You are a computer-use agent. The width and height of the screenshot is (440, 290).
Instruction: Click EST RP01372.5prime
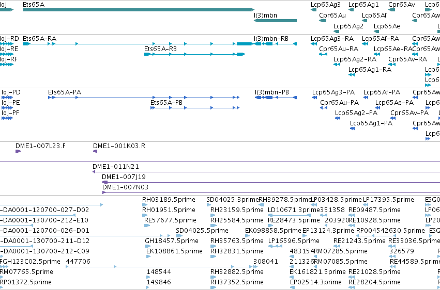point(2,287)
